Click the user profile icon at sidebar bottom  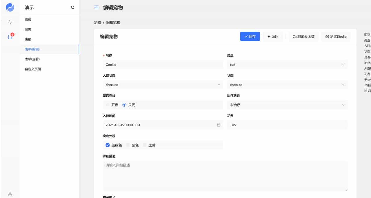10,194
